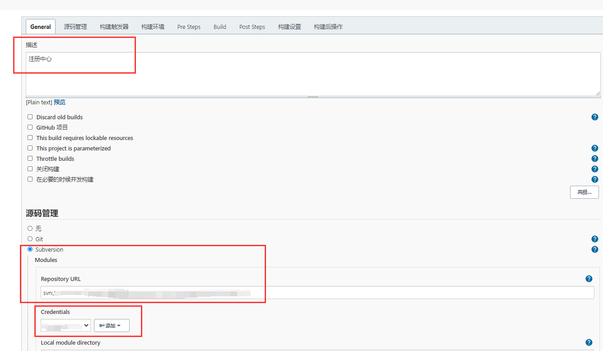603x351 pixels.
Task: Open help for Discard old builds option
Action: (x=594, y=117)
